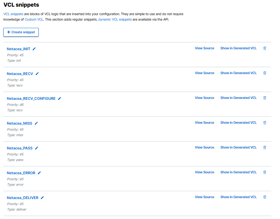View Source for Netacea_RECV

(204, 73)
